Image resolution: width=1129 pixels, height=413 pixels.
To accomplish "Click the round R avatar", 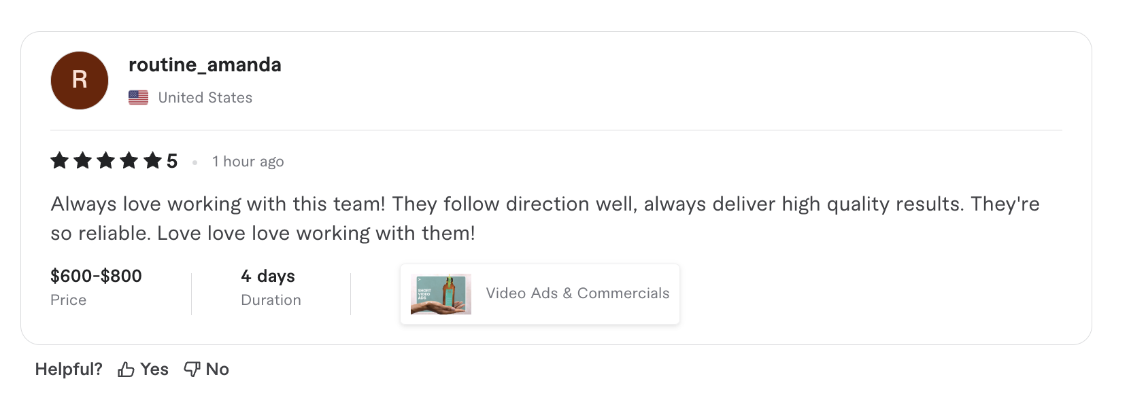I will [80, 80].
